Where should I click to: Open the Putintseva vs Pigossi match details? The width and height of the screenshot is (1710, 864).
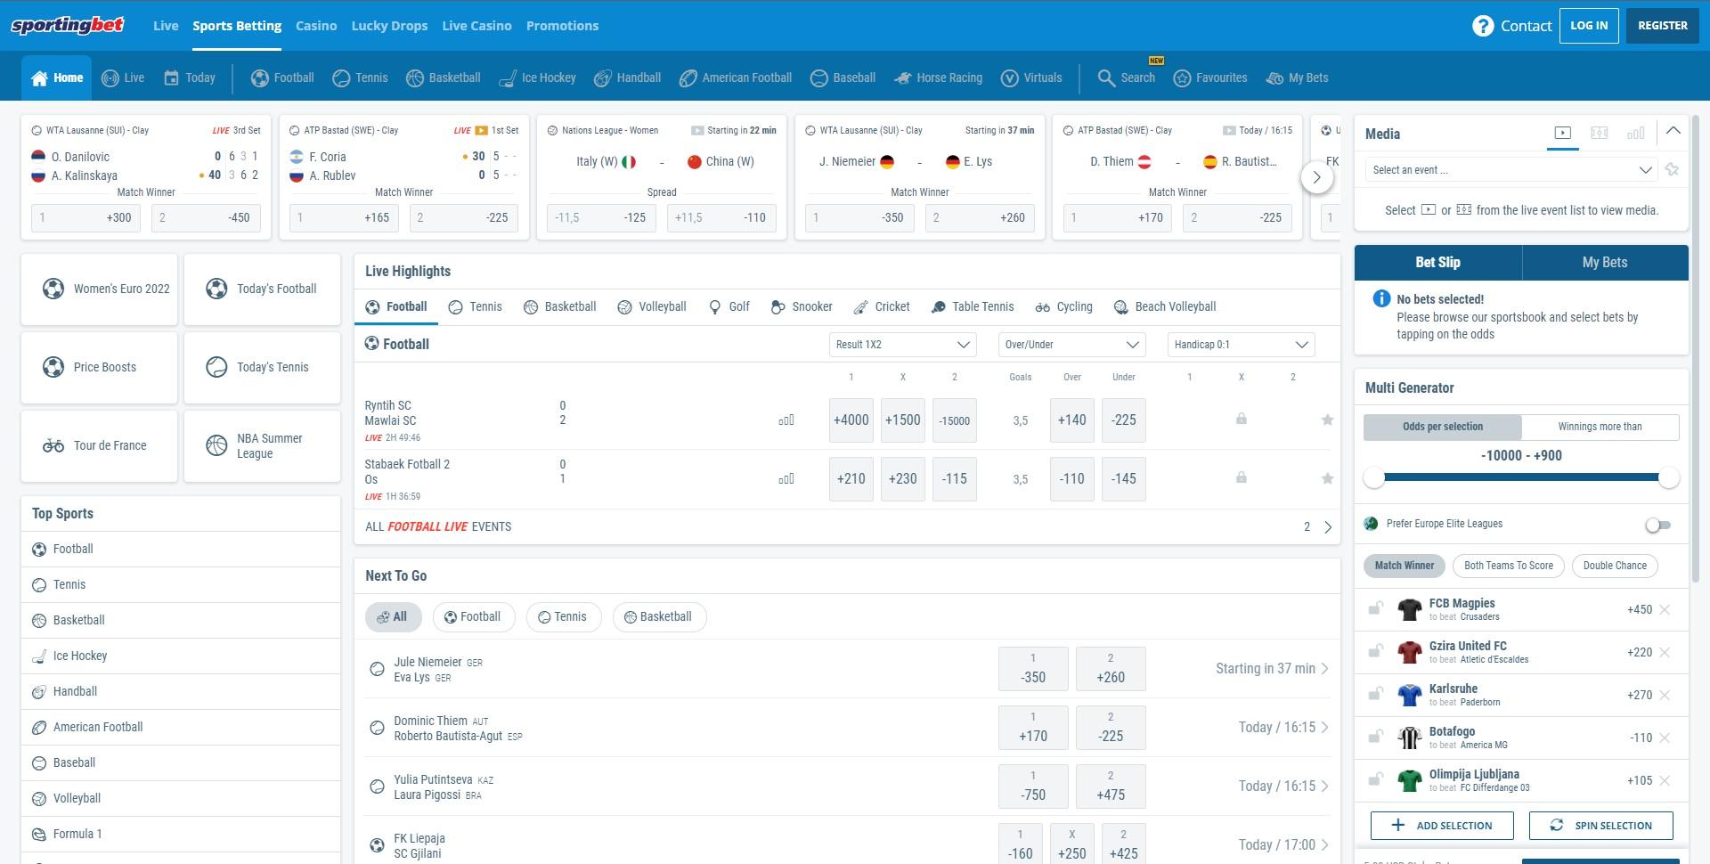(x=1283, y=786)
